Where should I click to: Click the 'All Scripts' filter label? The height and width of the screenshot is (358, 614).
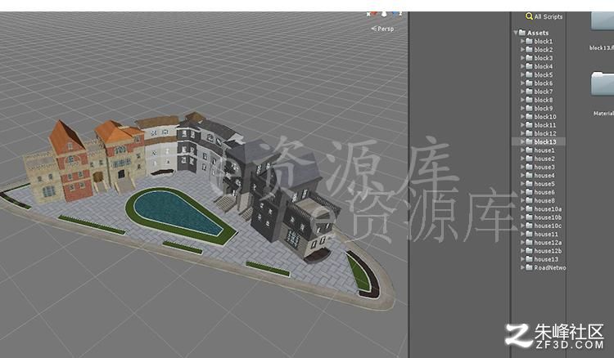pyautogui.click(x=549, y=17)
